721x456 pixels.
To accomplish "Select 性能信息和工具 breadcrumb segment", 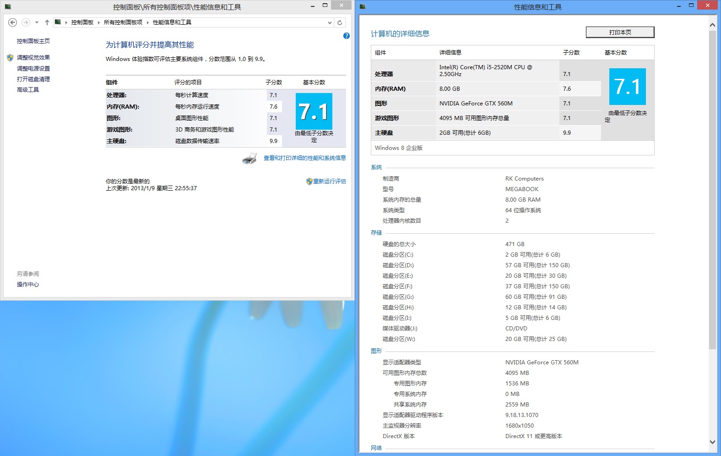I will [172, 22].
